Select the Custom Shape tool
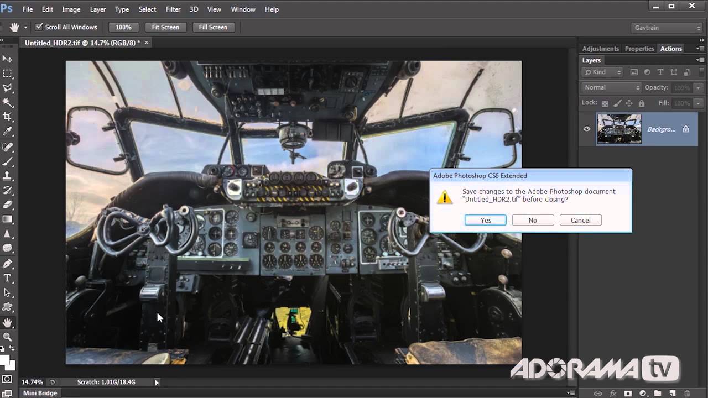708x398 pixels. (x=8, y=307)
